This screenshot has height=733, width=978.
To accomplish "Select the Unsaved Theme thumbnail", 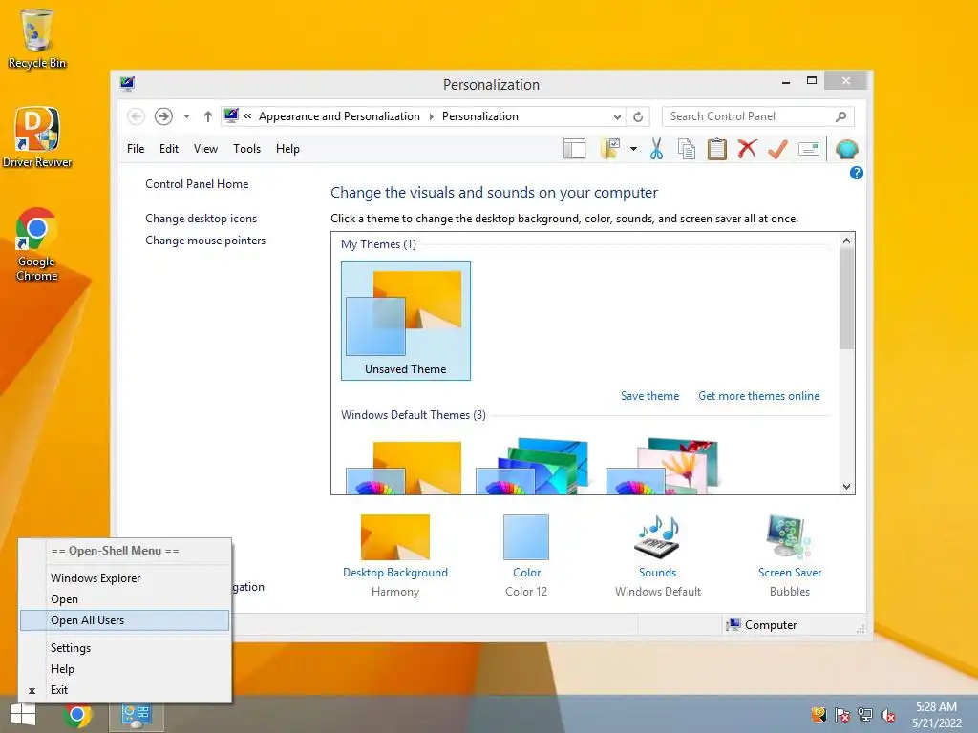I will (x=406, y=321).
